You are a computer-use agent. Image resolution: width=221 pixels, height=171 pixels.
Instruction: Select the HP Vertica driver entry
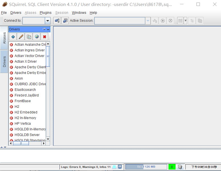click(28, 123)
